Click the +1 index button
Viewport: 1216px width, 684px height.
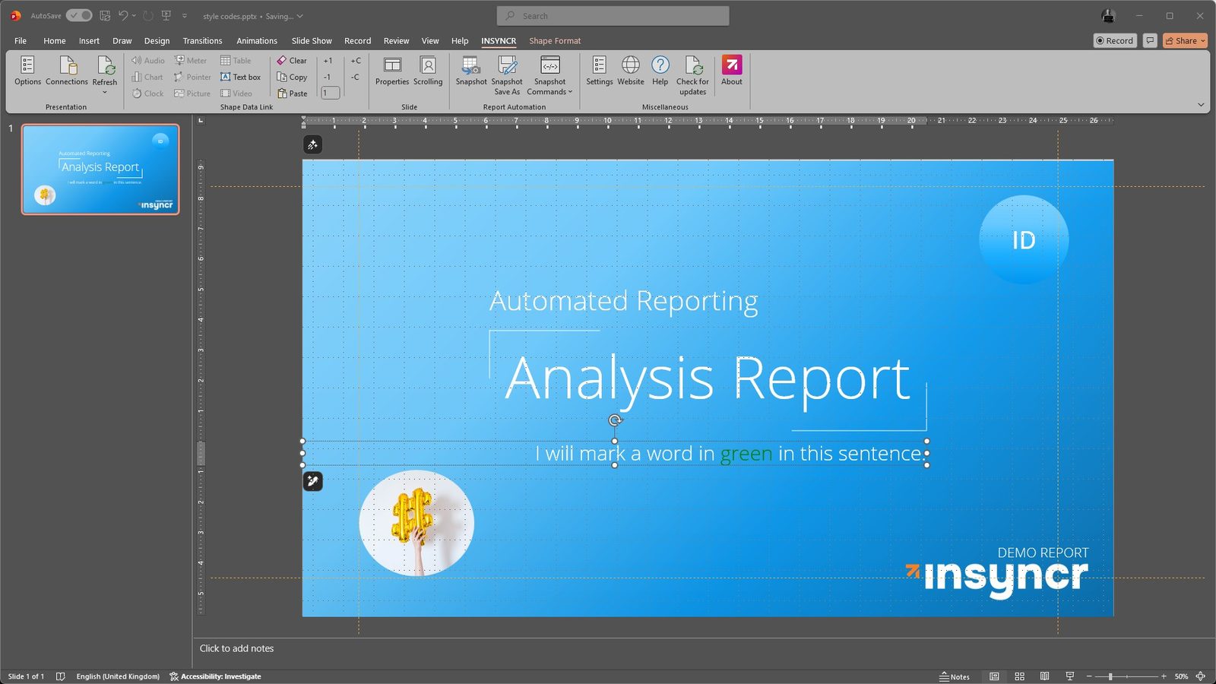(x=328, y=61)
